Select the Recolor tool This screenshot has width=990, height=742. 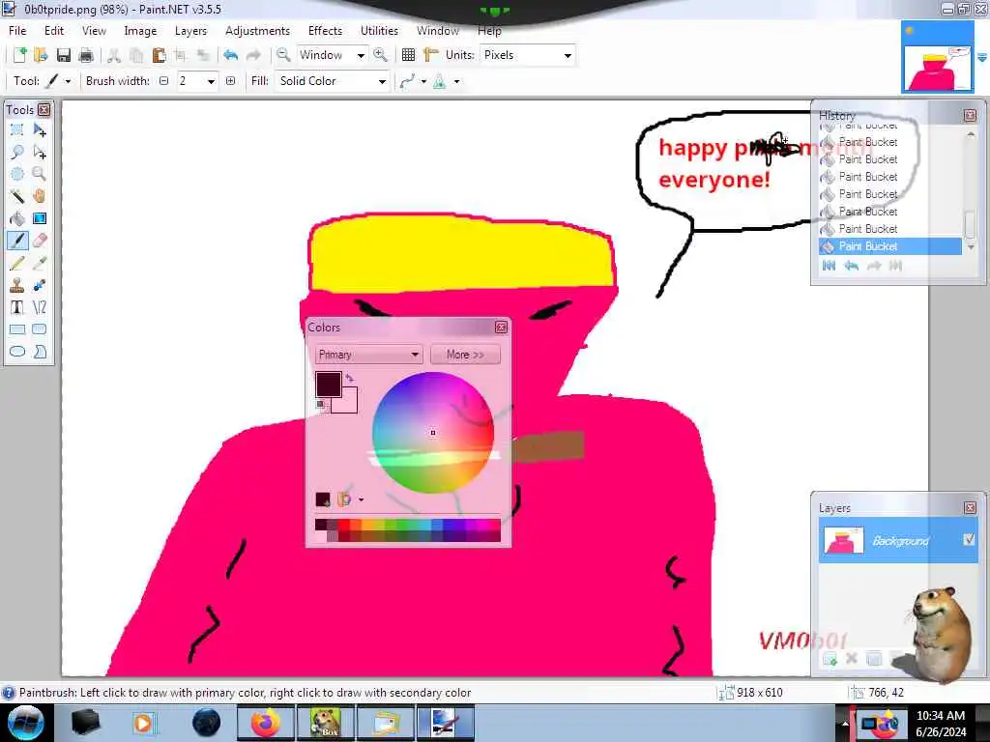pos(40,285)
